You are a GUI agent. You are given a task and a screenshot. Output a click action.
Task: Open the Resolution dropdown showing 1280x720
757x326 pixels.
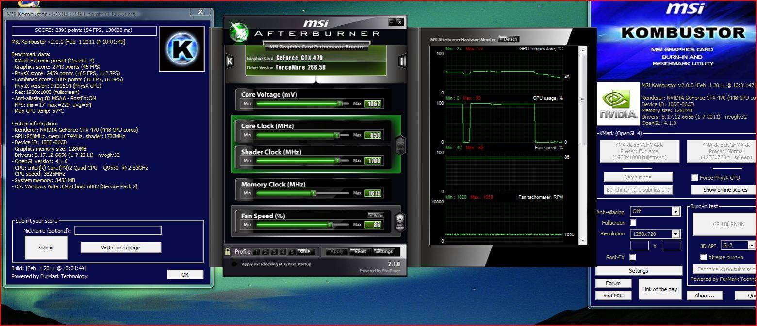point(655,234)
